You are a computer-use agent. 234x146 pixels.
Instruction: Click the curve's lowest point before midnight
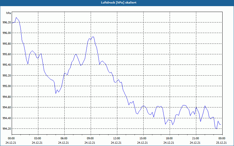(216, 129)
